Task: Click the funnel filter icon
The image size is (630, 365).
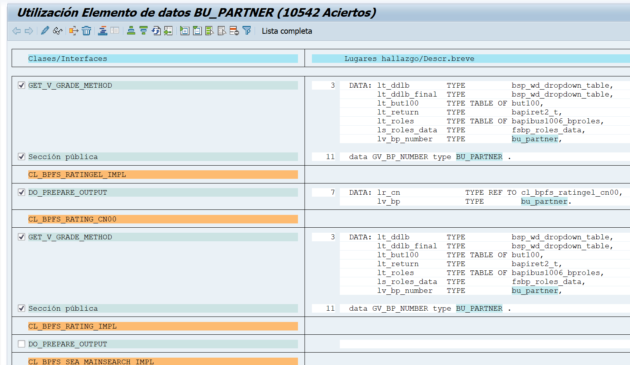Action: coord(247,31)
